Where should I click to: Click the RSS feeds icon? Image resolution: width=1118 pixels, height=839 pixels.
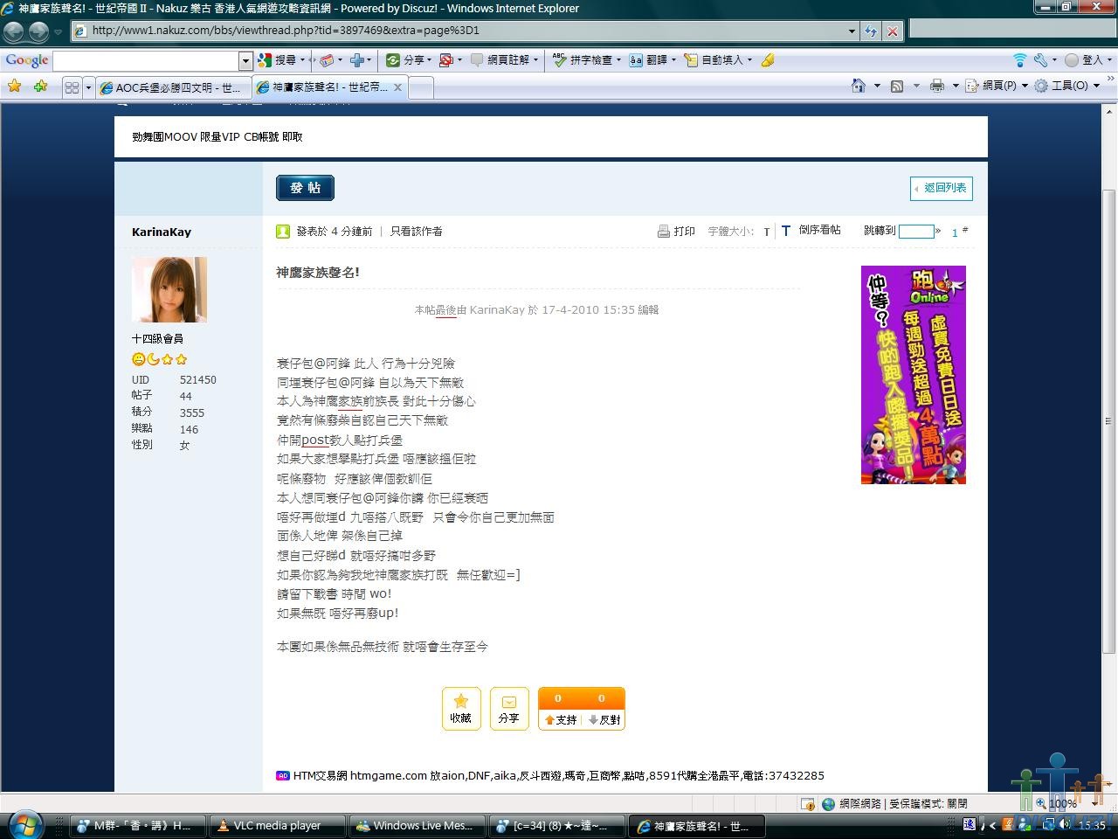[x=897, y=86]
